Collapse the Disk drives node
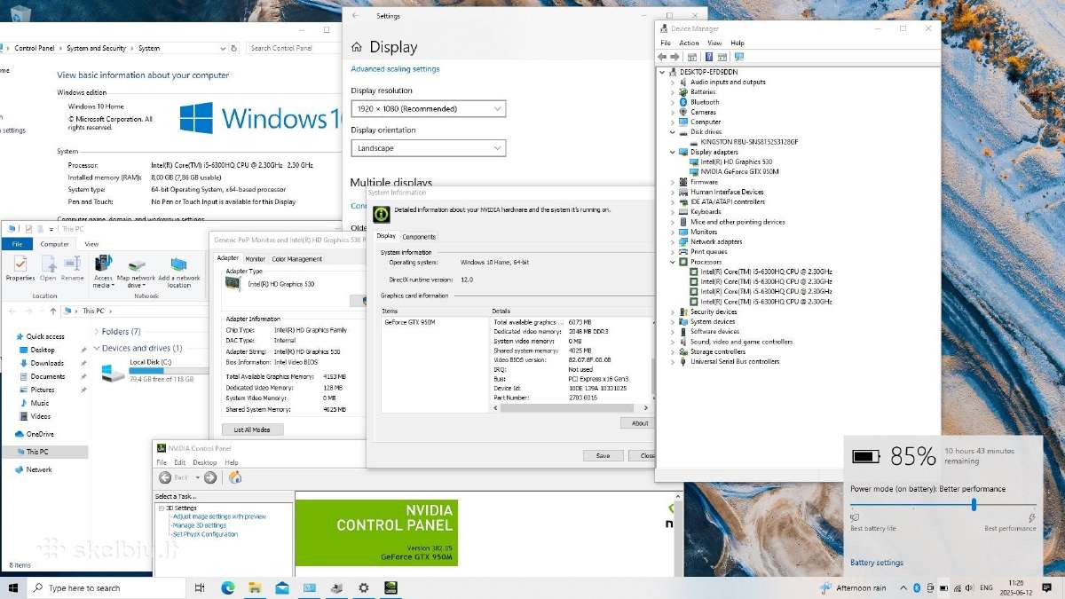 673,131
